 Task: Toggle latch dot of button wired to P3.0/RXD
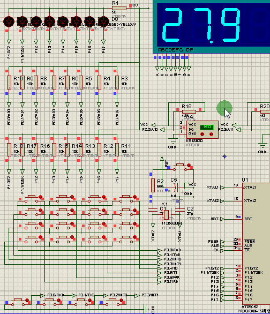point(27,300)
